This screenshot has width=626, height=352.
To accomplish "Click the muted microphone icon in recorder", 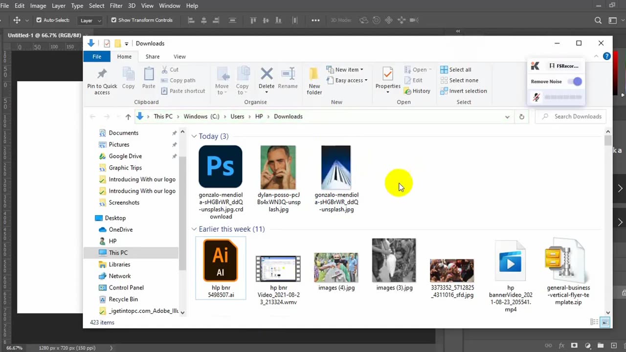I will 536,97.
